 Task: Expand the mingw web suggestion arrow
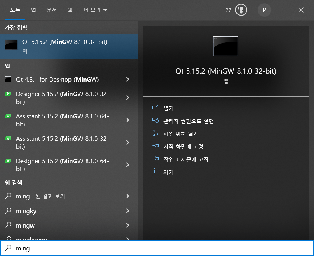[x=127, y=226]
